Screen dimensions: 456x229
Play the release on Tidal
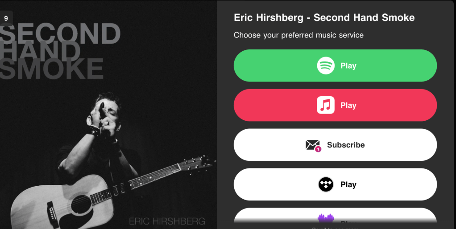tap(335, 184)
